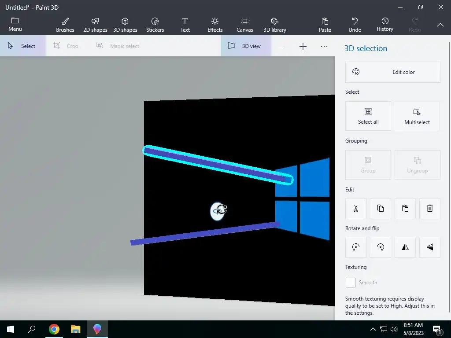Click the side panel scrollbar
451x338 pixels.
tap(450, 177)
